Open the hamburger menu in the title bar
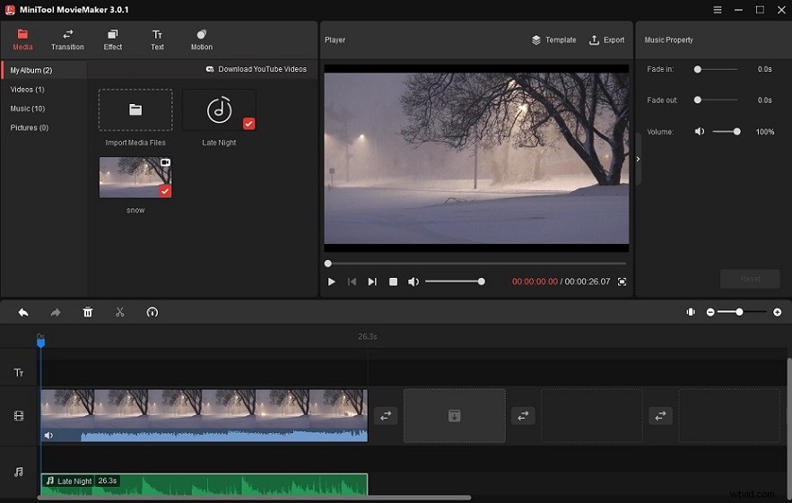Viewport: 792px width, 503px height. [x=718, y=10]
